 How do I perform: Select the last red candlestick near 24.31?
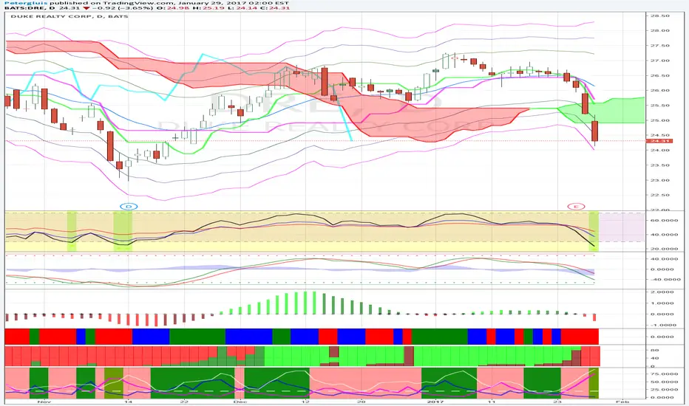(595, 131)
